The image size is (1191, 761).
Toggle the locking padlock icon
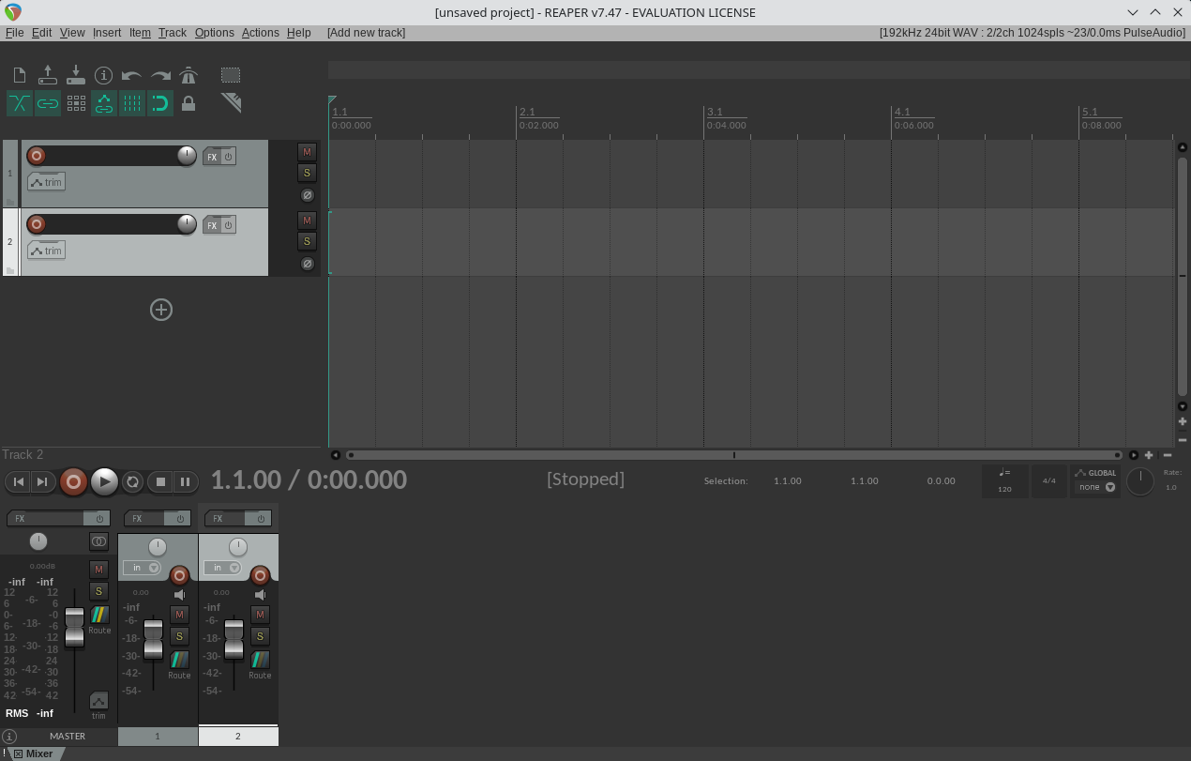(x=188, y=103)
